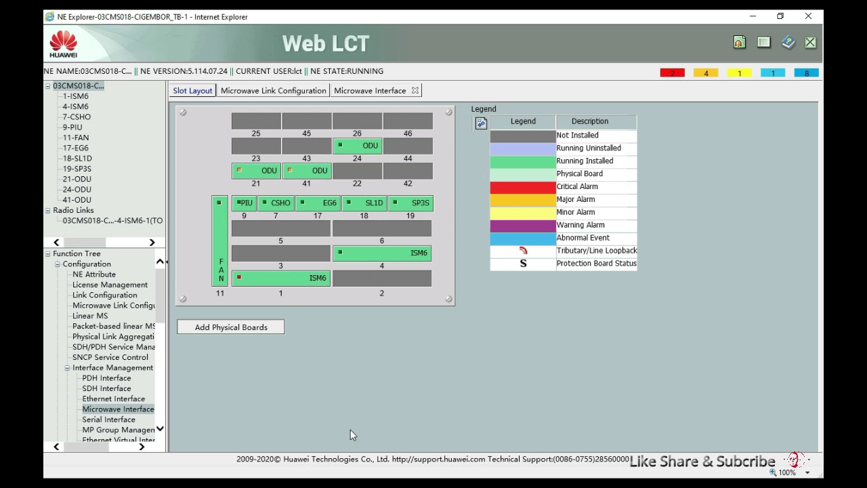The height and width of the screenshot is (488, 867).
Task: Open the 03CMS018-C...-4-ISM6-1 radio link
Action: (x=112, y=220)
